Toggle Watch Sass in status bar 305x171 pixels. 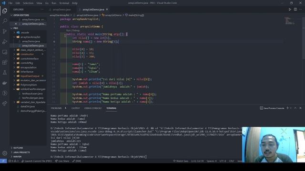181,161
